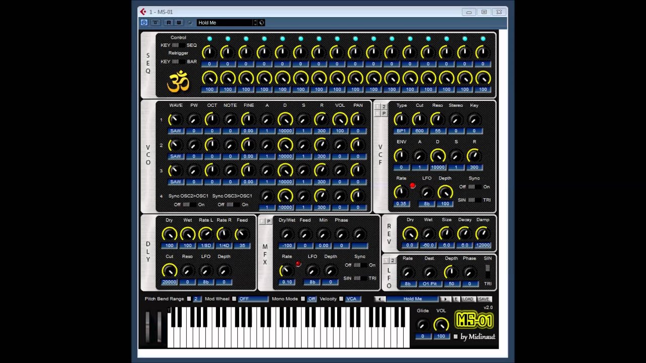Select VCF tab 1
The height and width of the screenshot is (363, 646).
click(377, 107)
